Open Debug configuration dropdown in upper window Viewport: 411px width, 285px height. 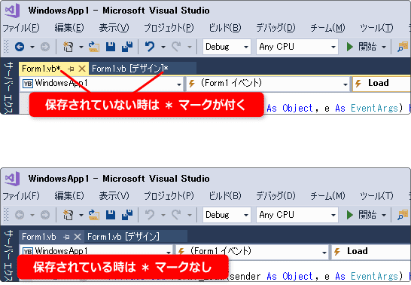227,47
